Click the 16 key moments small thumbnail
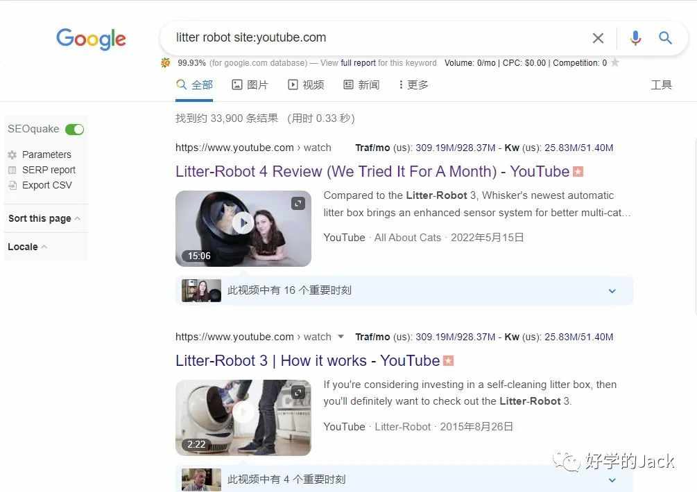The height and width of the screenshot is (492, 697). [x=201, y=290]
